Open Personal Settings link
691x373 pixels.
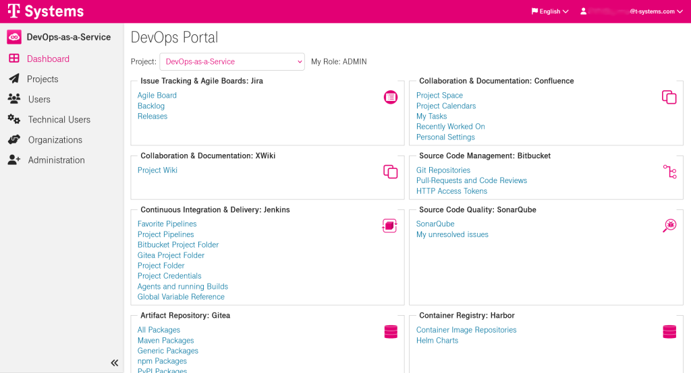445,137
